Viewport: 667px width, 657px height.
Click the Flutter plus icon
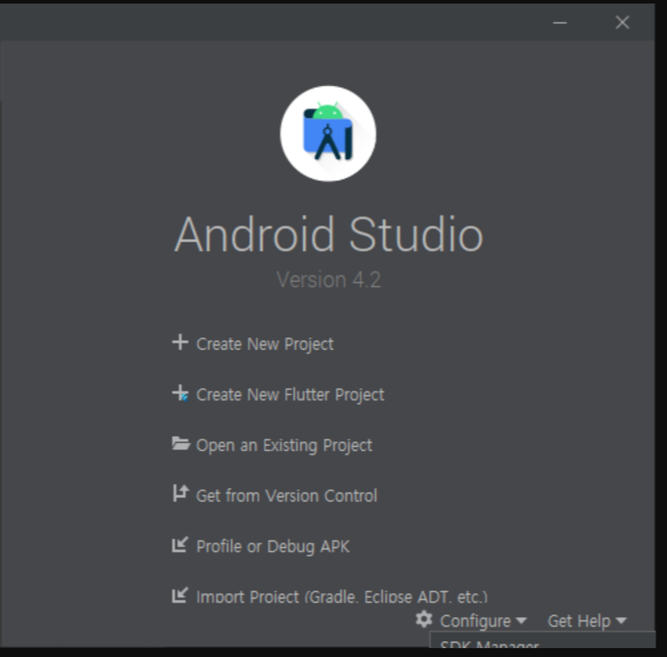point(180,393)
